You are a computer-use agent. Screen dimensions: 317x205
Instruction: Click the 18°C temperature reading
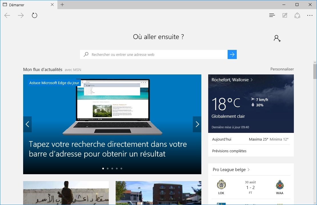(x=226, y=104)
